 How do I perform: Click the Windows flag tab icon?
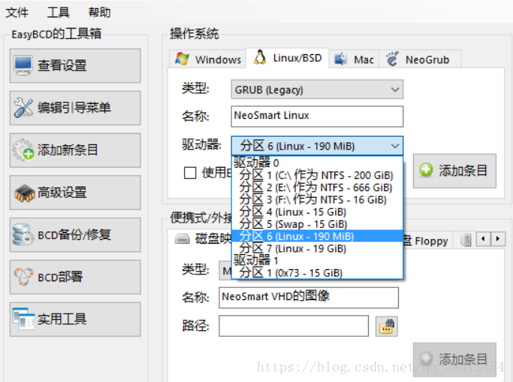(x=182, y=59)
